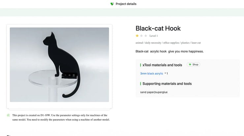Click the second gray star rating

tap(141, 36)
